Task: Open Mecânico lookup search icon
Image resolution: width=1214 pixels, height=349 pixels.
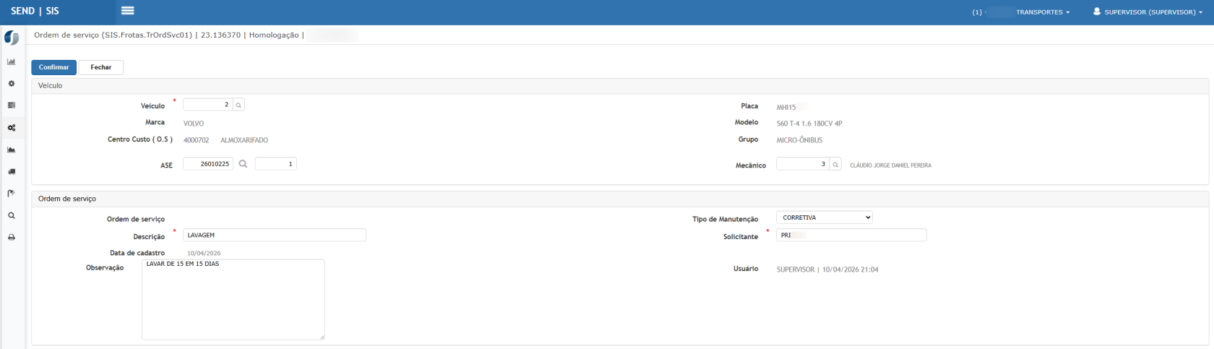Action: click(835, 165)
